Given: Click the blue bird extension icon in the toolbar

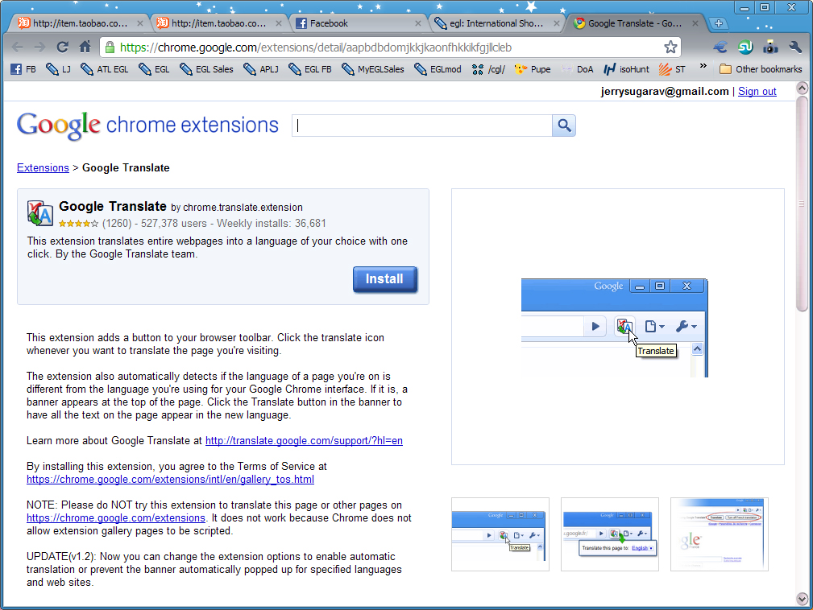Looking at the screenshot, I should [720, 47].
